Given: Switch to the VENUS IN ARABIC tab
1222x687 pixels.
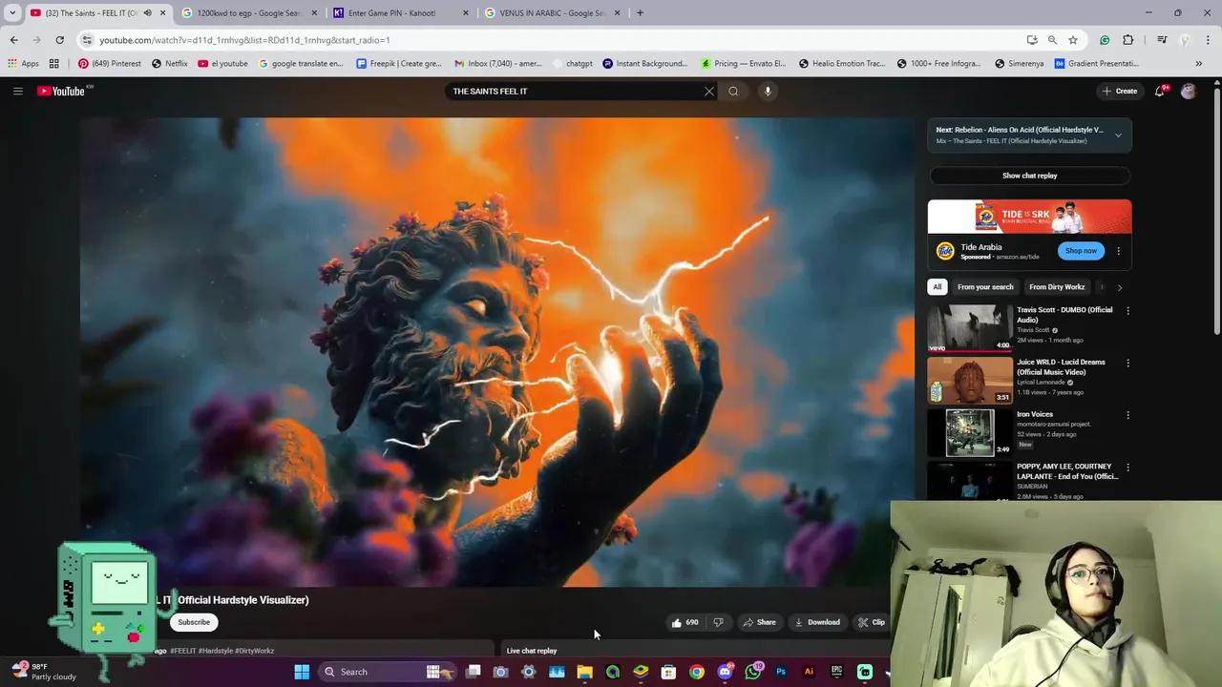Looking at the screenshot, I should (x=552, y=12).
